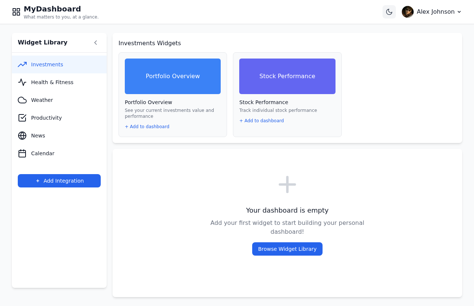Click the Health & Fitness heartbeat icon
The height and width of the screenshot is (306, 474).
tap(22, 82)
